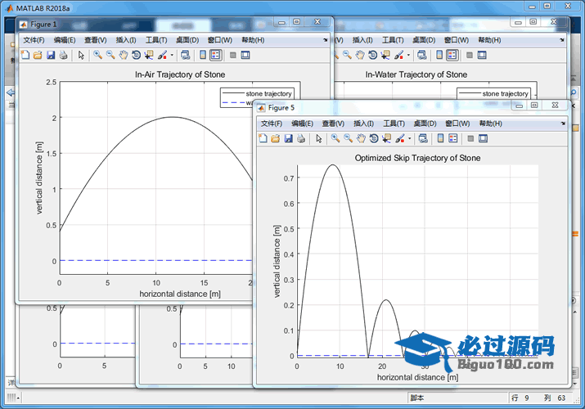585x409 pixels.
Task: Open 插入(I) menu in Figure 1
Action: point(126,40)
